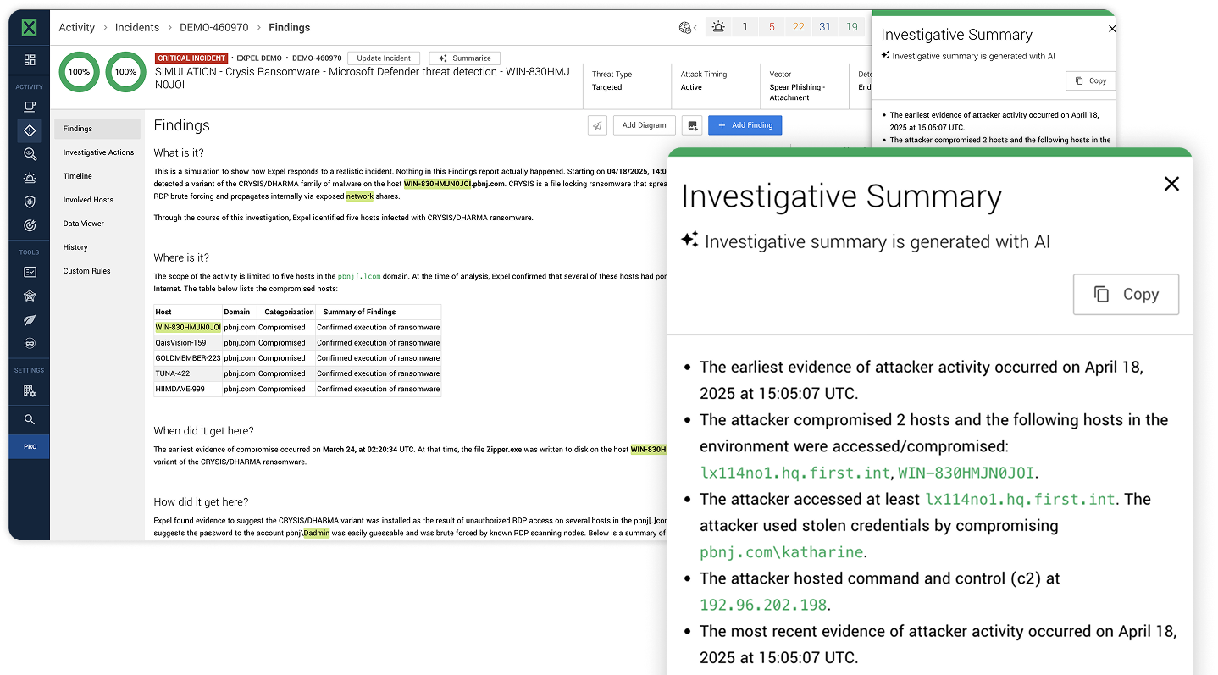Open Incidents in the breadcrumb trail
The width and height of the screenshot is (1218, 675).
137,27
